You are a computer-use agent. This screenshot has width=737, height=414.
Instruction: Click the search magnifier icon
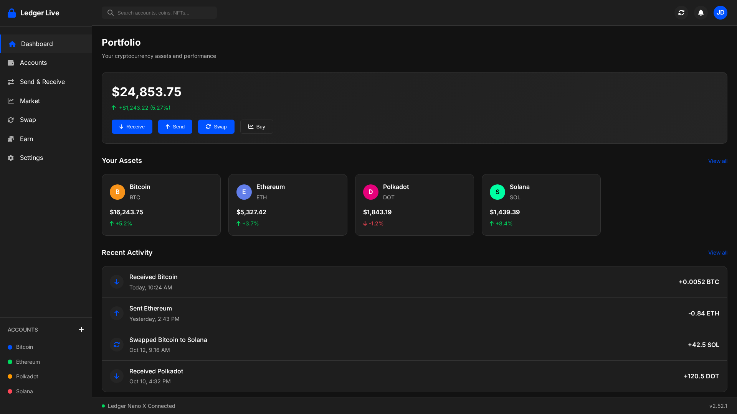click(x=111, y=13)
